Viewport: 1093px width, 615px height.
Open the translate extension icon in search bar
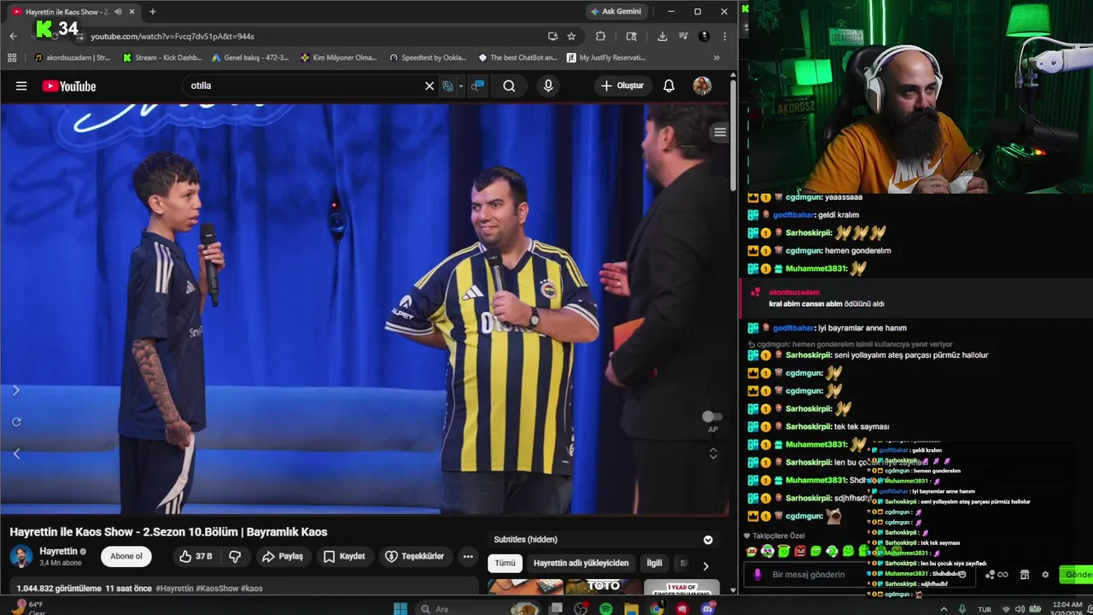[x=447, y=85]
